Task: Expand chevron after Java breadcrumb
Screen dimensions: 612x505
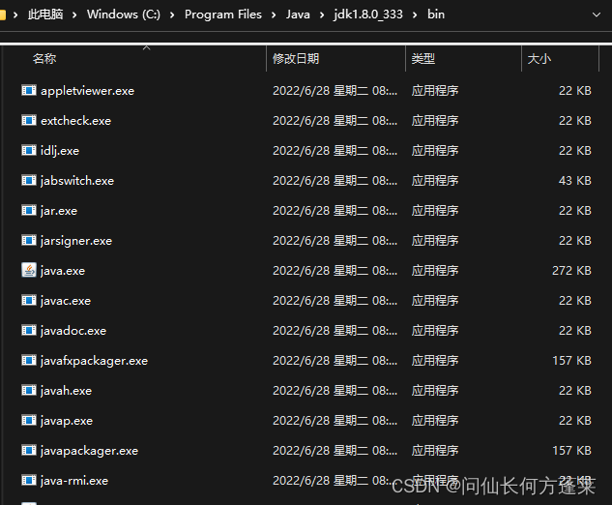Action: [x=322, y=15]
